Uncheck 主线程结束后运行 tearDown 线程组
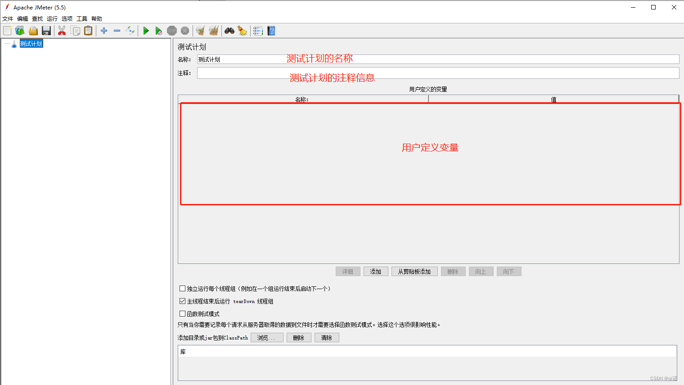The height and width of the screenshot is (385, 684). tap(182, 301)
